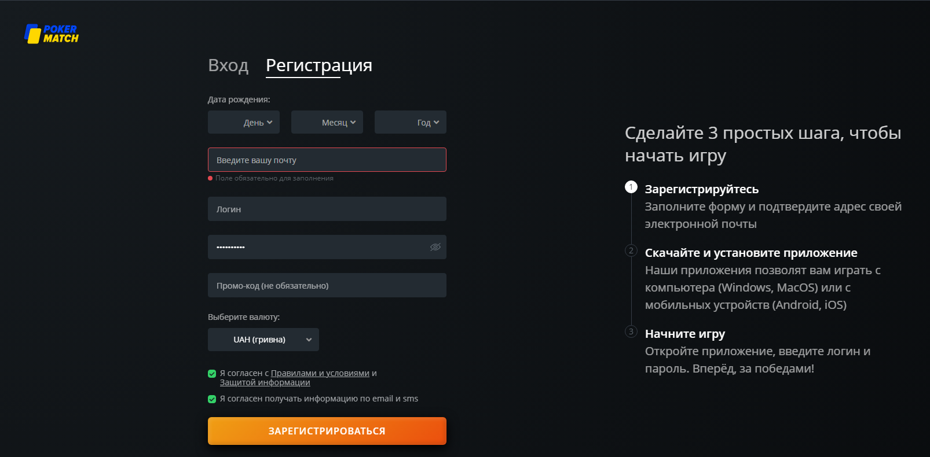Expand the UAH (гривна) currency dropdown

click(x=263, y=340)
